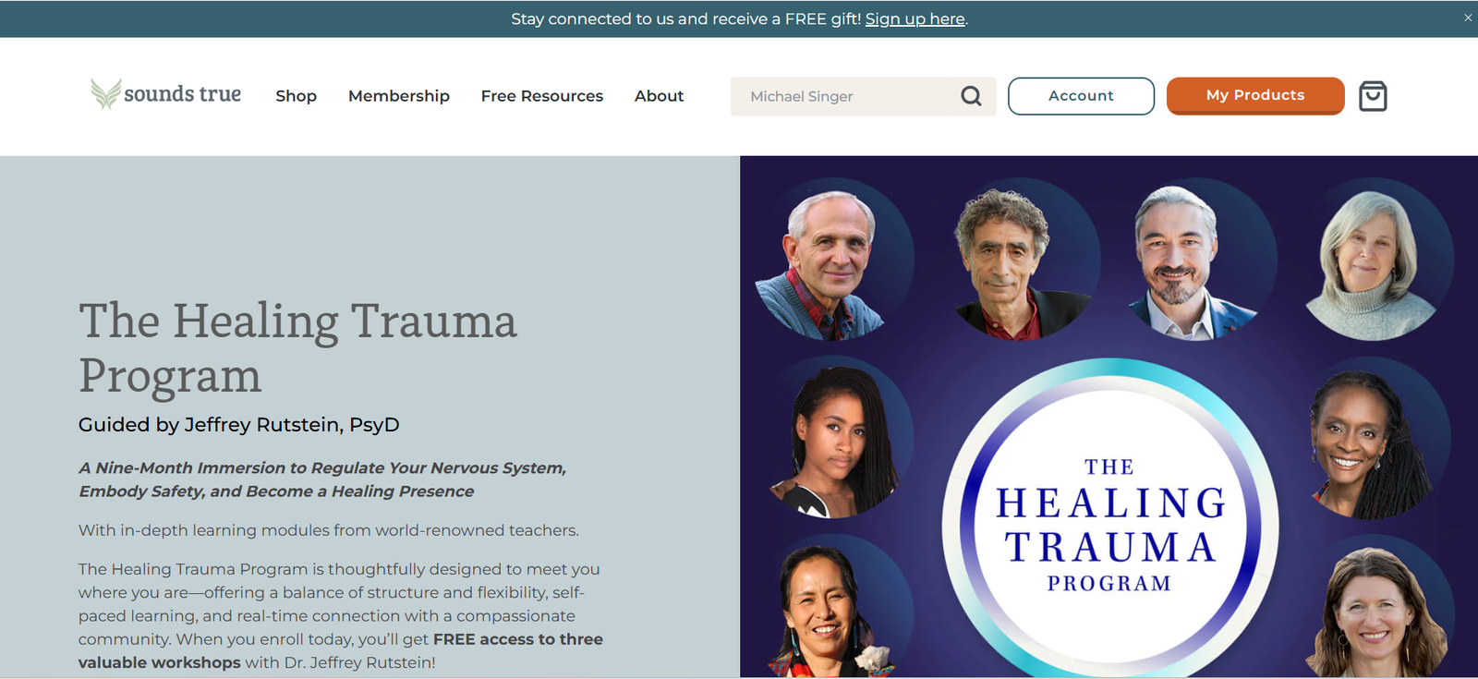Follow the Sign up here link

[915, 18]
